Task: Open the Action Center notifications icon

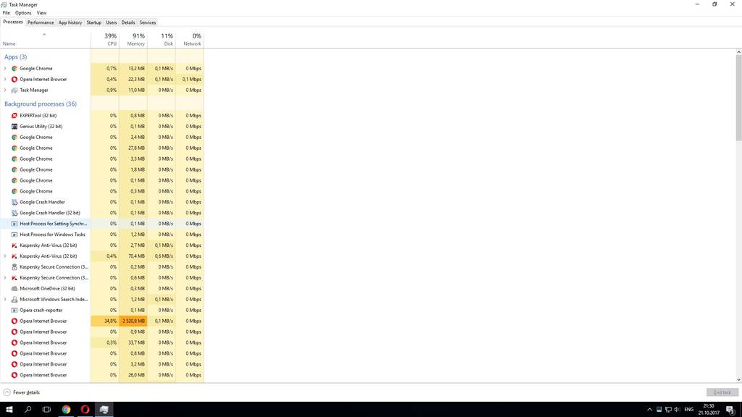Action: click(x=730, y=410)
